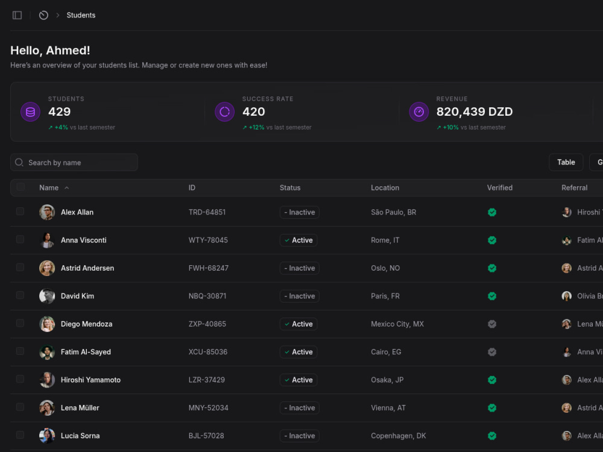
Task: Click Diego Mendoza's grey unverified badge
Action: pyautogui.click(x=492, y=324)
